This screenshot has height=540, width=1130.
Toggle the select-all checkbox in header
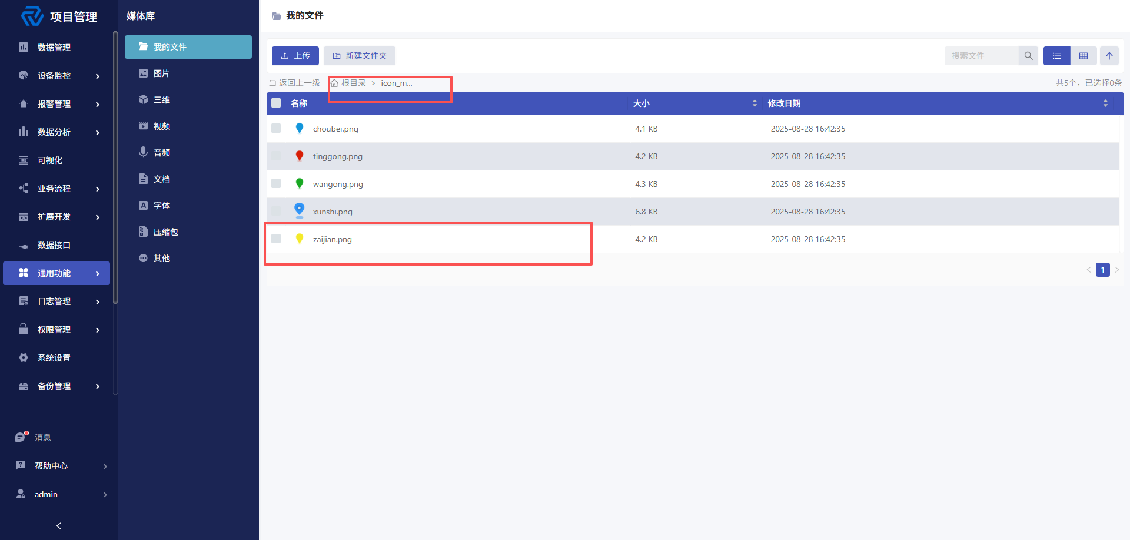point(276,103)
